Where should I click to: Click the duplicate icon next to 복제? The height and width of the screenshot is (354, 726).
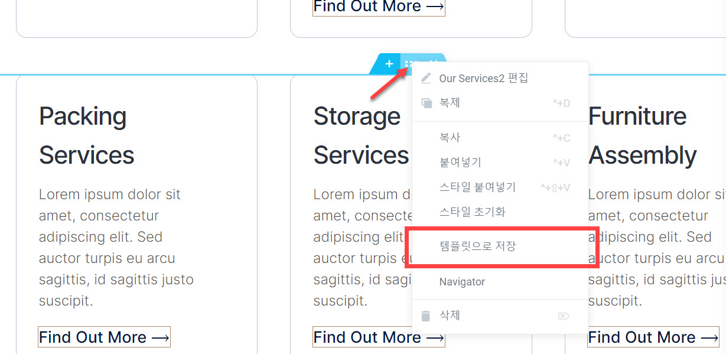tap(426, 102)
